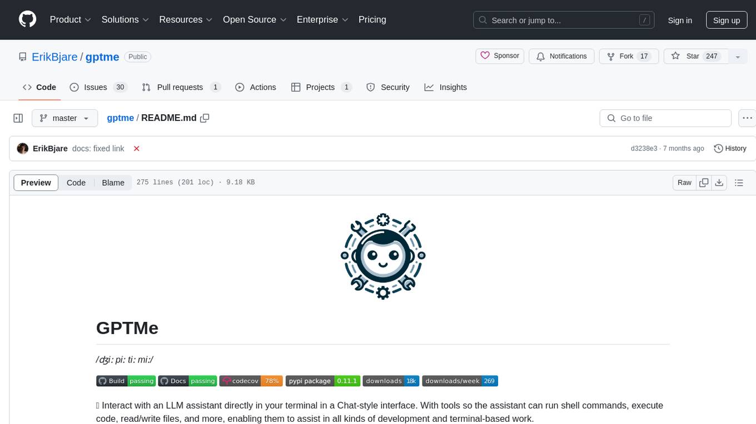Image resolution: width=756 pixels, height=424 pixels.
Task: Click the GPTMe robot logo image
Action: click(x=383, y=256)
